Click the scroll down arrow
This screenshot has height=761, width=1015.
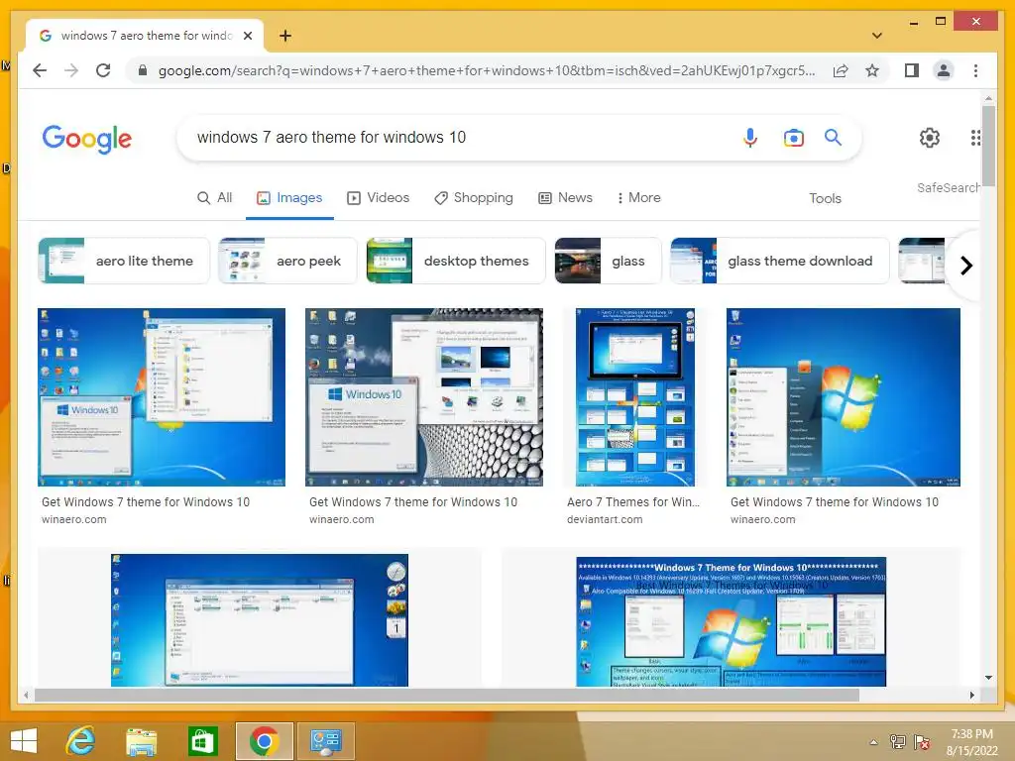point(988,678)
